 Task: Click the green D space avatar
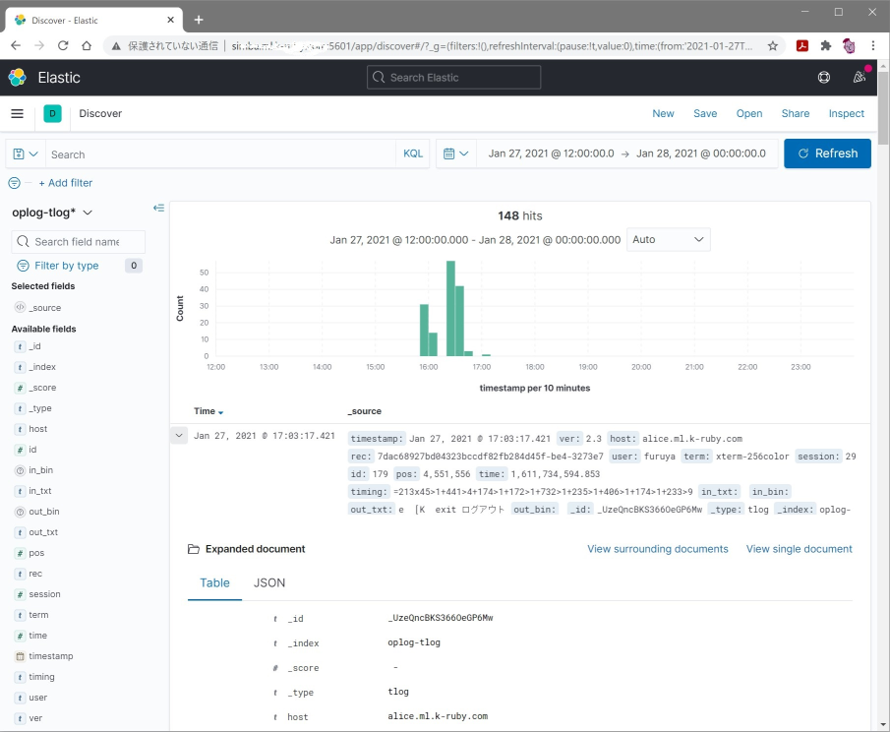tap(52, 113)
